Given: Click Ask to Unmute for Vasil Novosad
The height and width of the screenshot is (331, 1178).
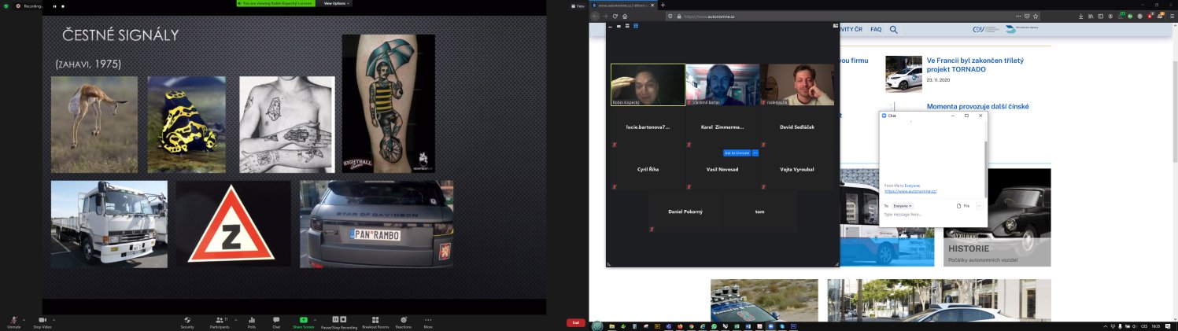Looking at the screenshot, I should (x=737, y=153).
